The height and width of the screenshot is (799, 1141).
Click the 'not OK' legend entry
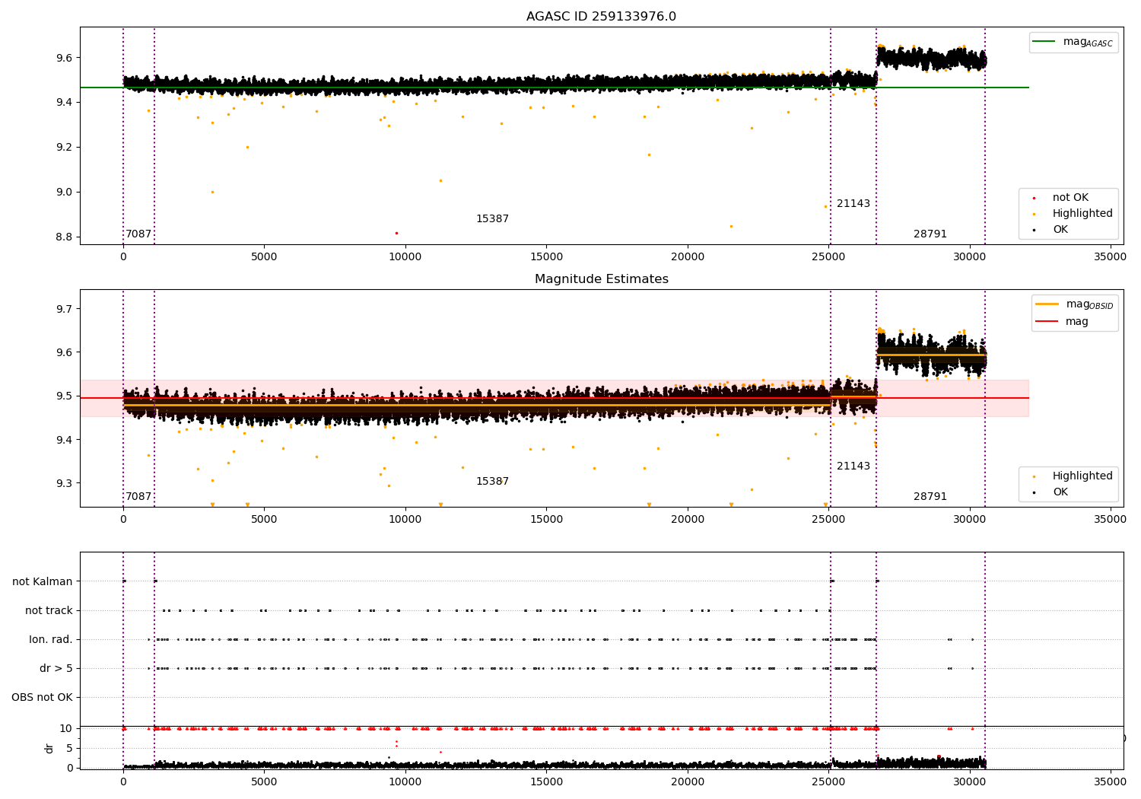coord(1070,198)
